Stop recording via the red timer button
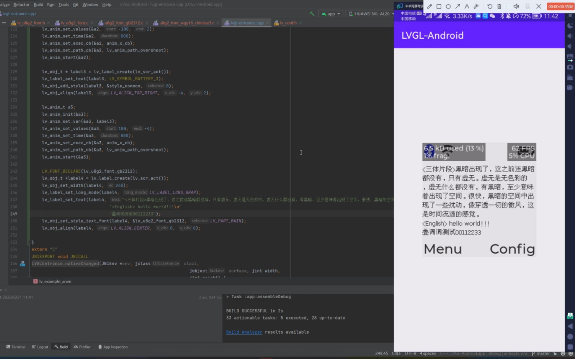 click(x=560, y=6)
